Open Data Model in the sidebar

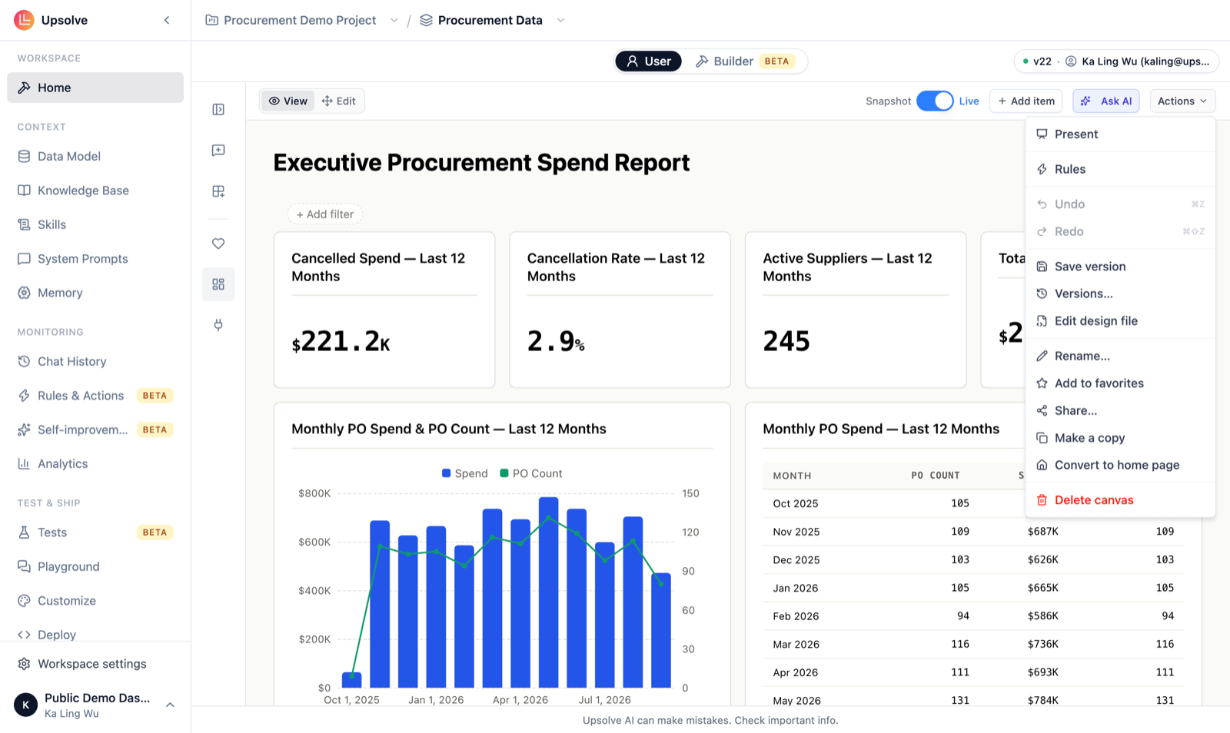[95, 156]
